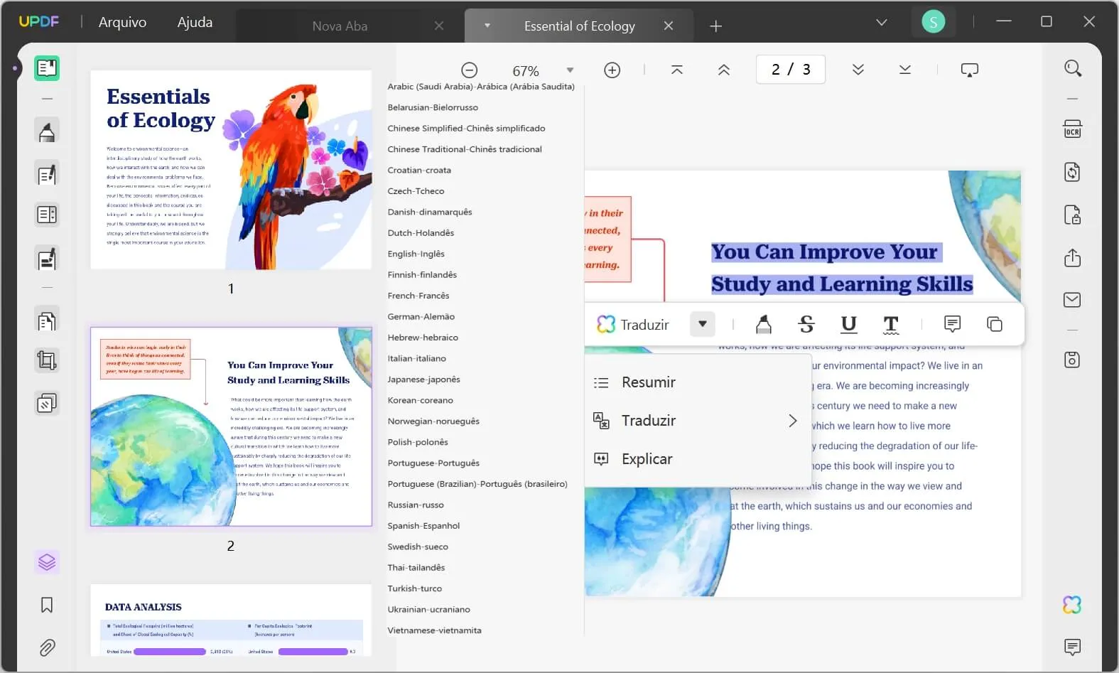Open Edit PDF tool in left sidebar

[x=47, y=174]
